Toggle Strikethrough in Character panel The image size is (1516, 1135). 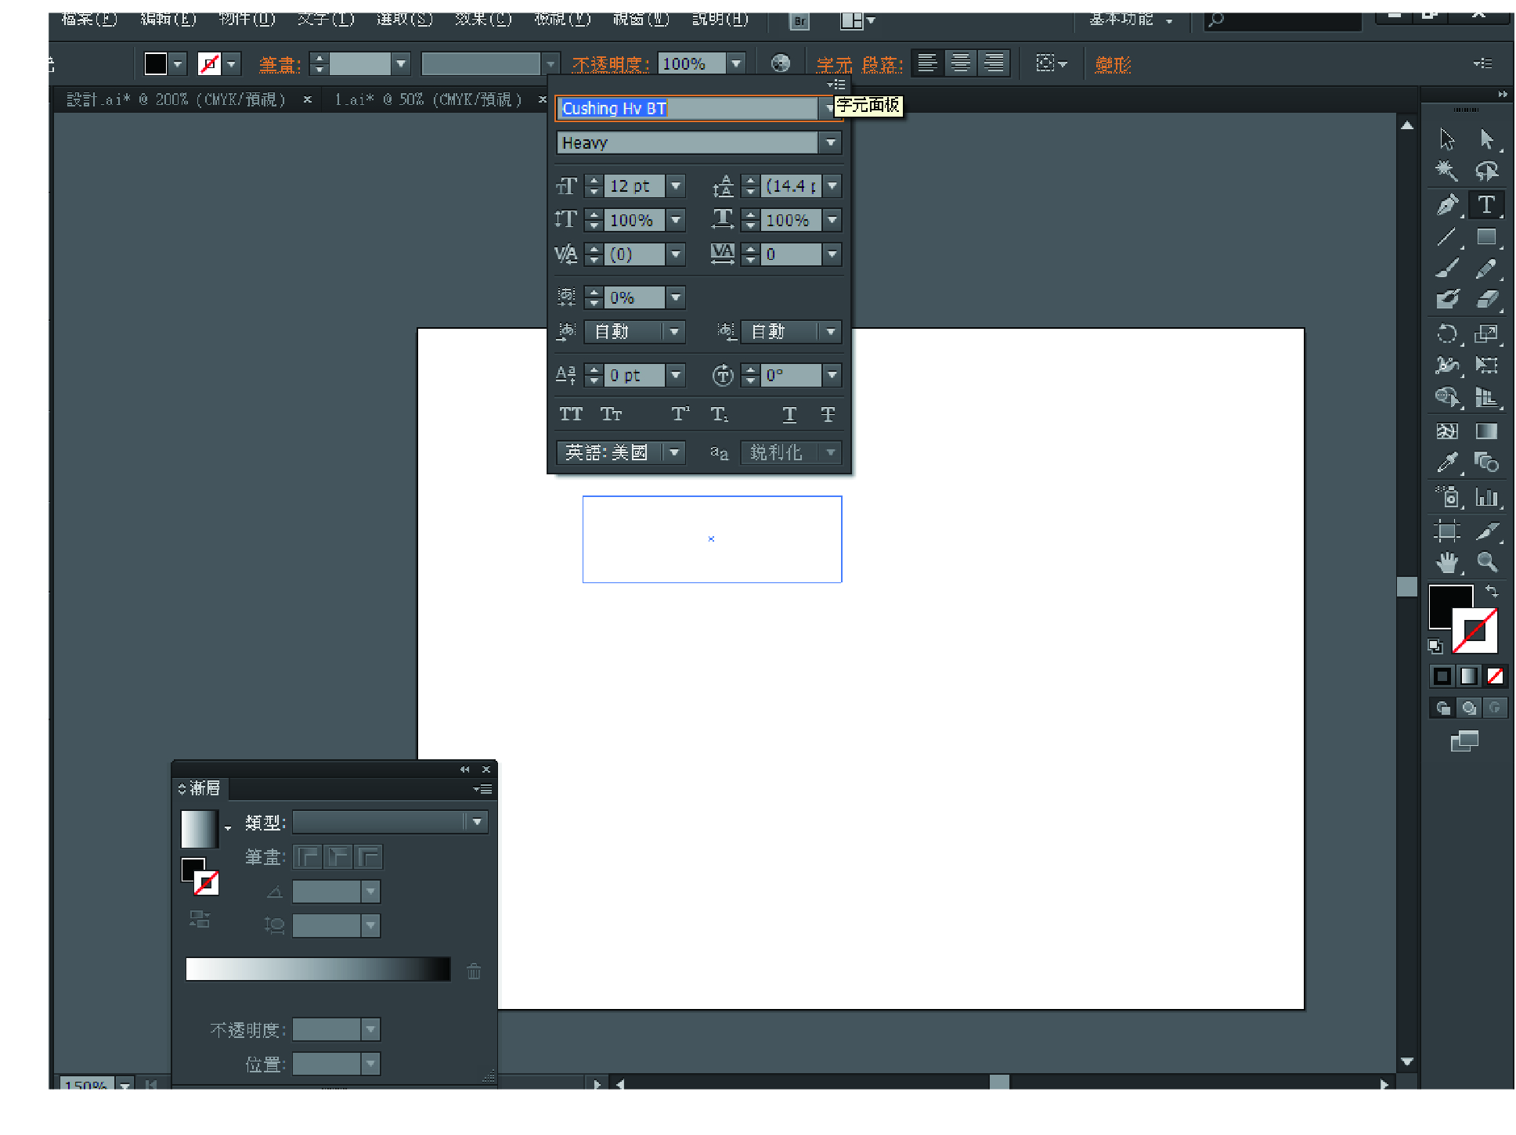(828, 414)
